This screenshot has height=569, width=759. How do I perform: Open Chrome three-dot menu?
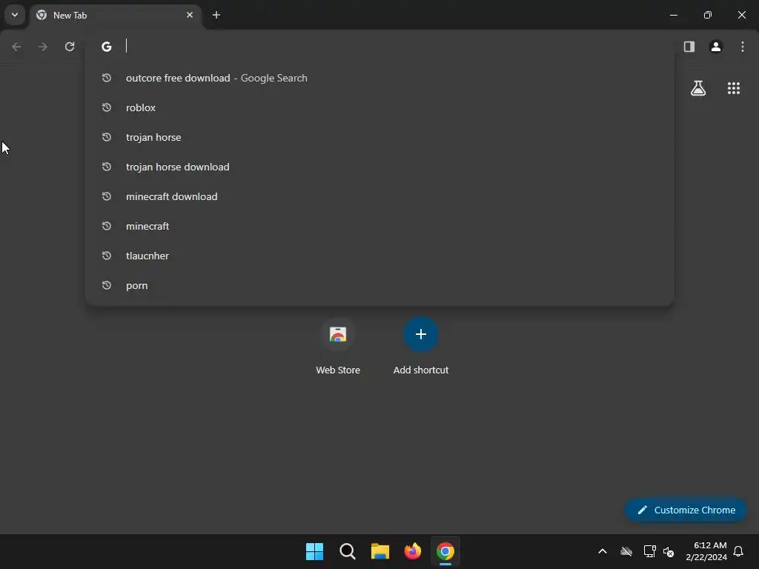coord(743,47)
